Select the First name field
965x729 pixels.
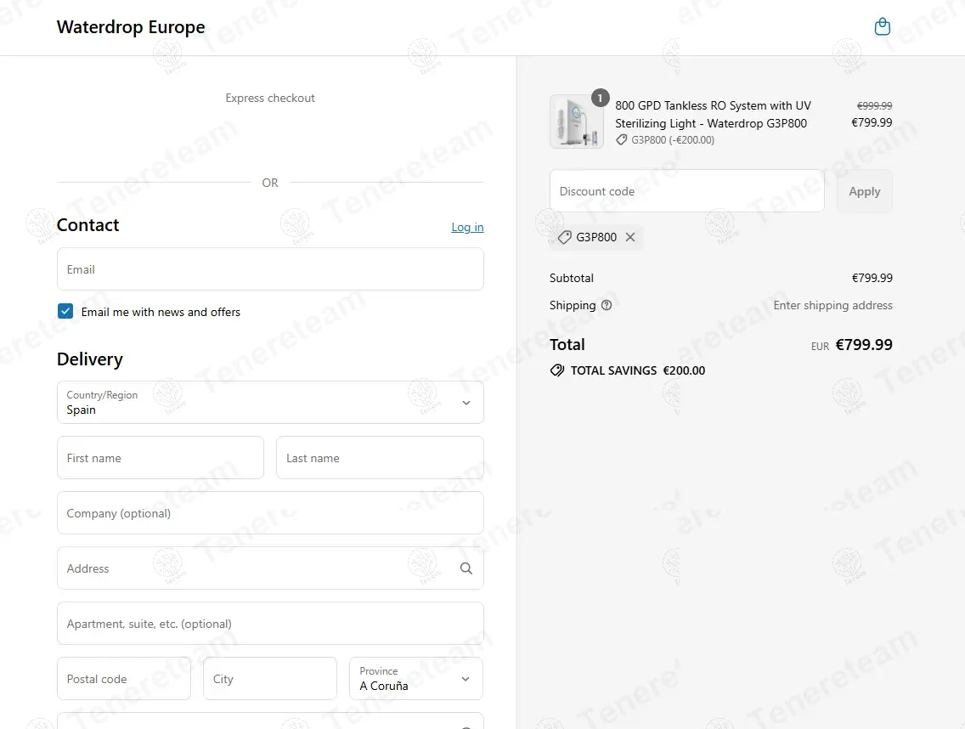point(161,458)
